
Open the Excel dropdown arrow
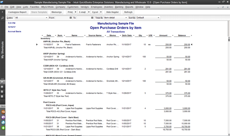[101, 12]
